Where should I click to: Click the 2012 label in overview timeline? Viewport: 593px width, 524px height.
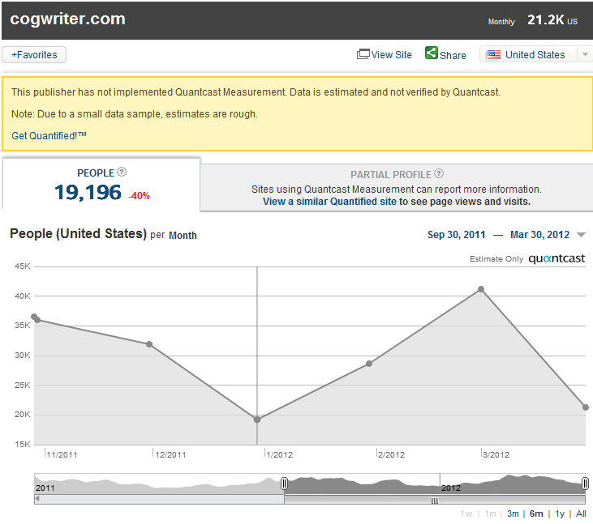(451, 488)
